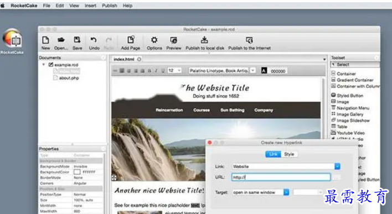The height and width of the screenshot is (214, 392).
Task: Choose the Container with Columns tool
Action: pyautogui.click(x=355, y=86)
